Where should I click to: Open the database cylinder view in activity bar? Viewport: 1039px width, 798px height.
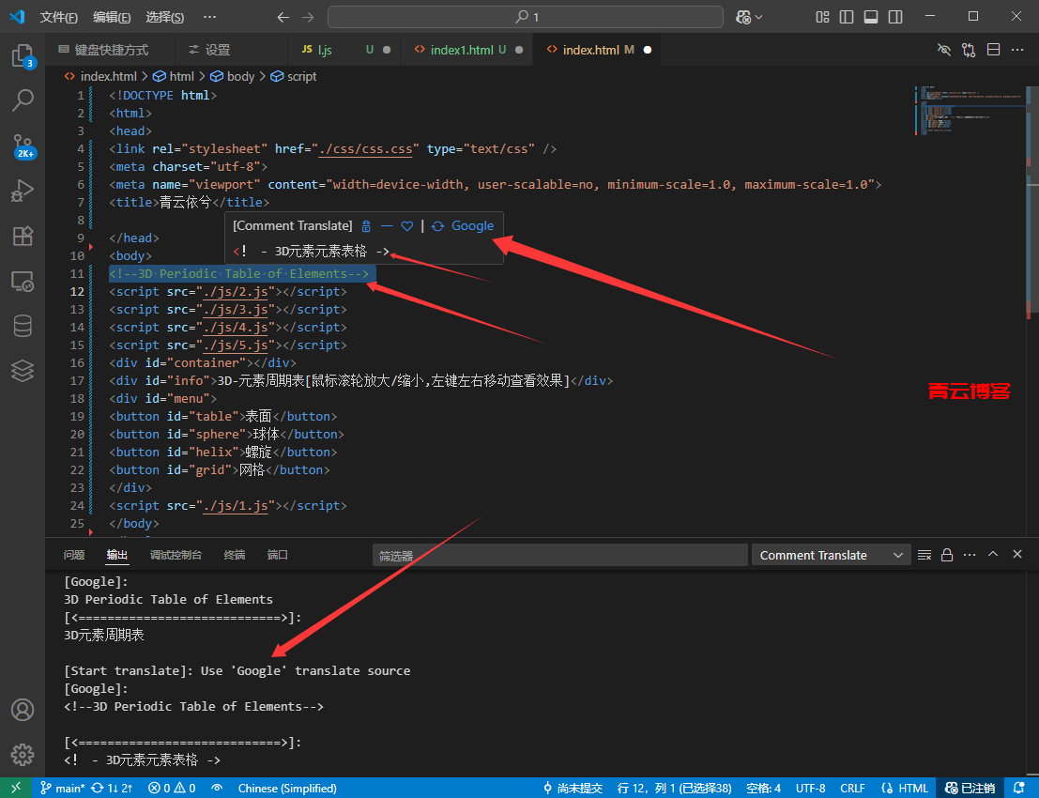[23, 326]
